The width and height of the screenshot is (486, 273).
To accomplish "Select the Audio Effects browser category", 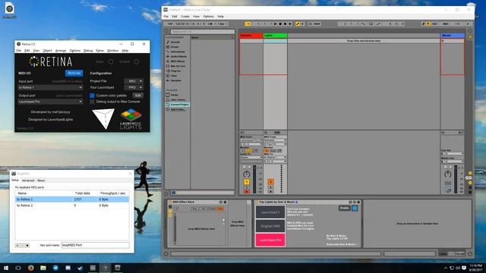I will (x=178, y=57).
